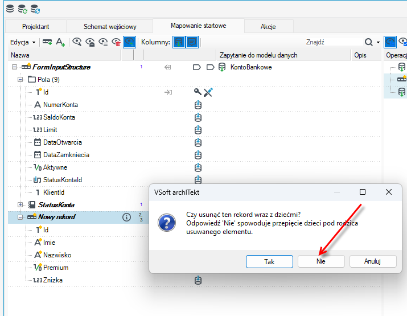Confirm deletion with the Tak button
The image size is (407, 316).
point(269,261)
